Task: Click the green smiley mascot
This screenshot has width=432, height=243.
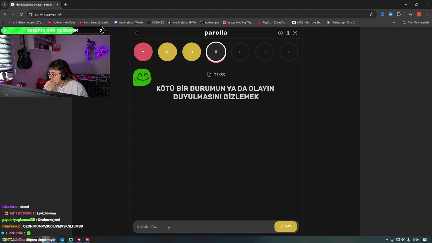Action: (x=142, y=77)
